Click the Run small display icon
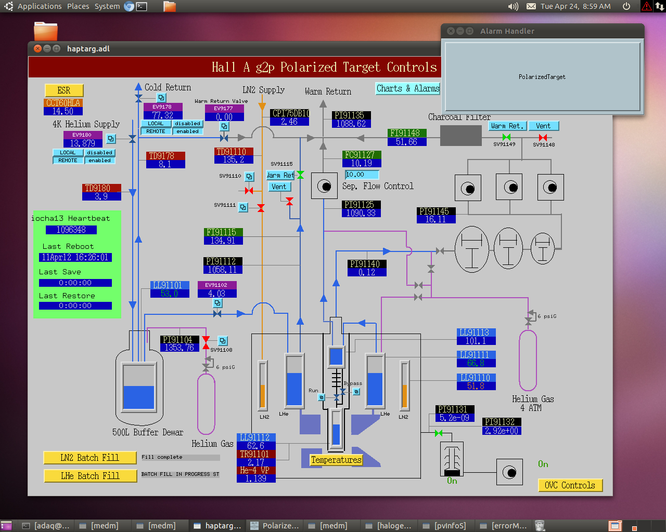 (322, 397)
